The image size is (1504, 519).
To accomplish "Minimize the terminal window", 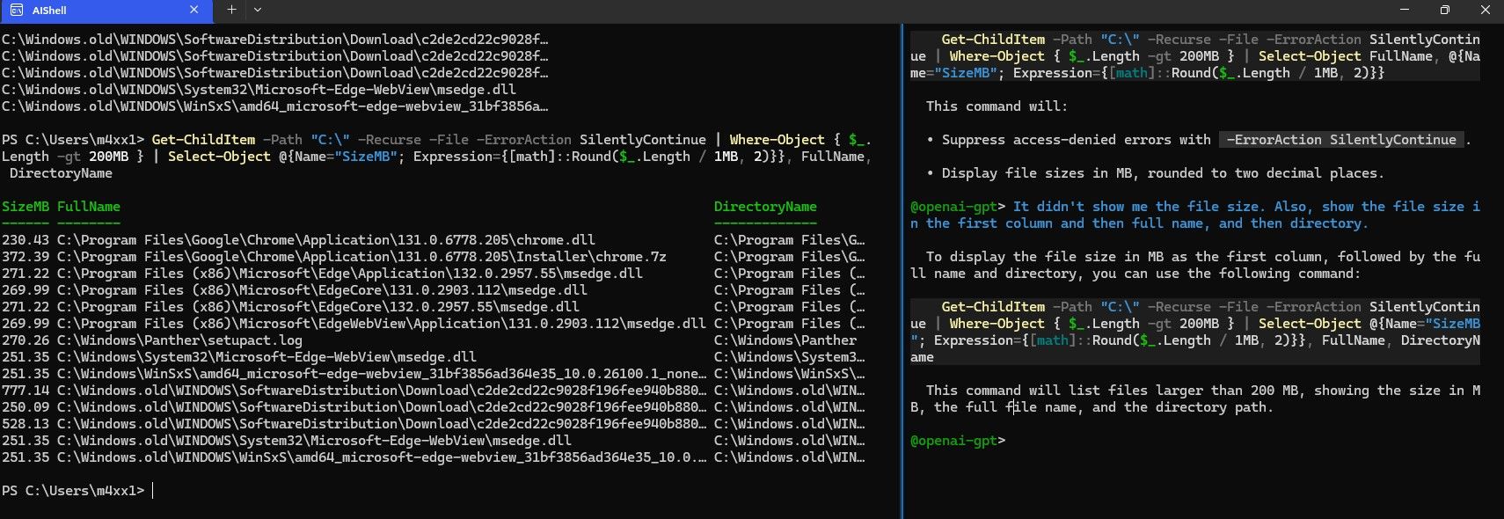I will click(x=1404, y=11).
